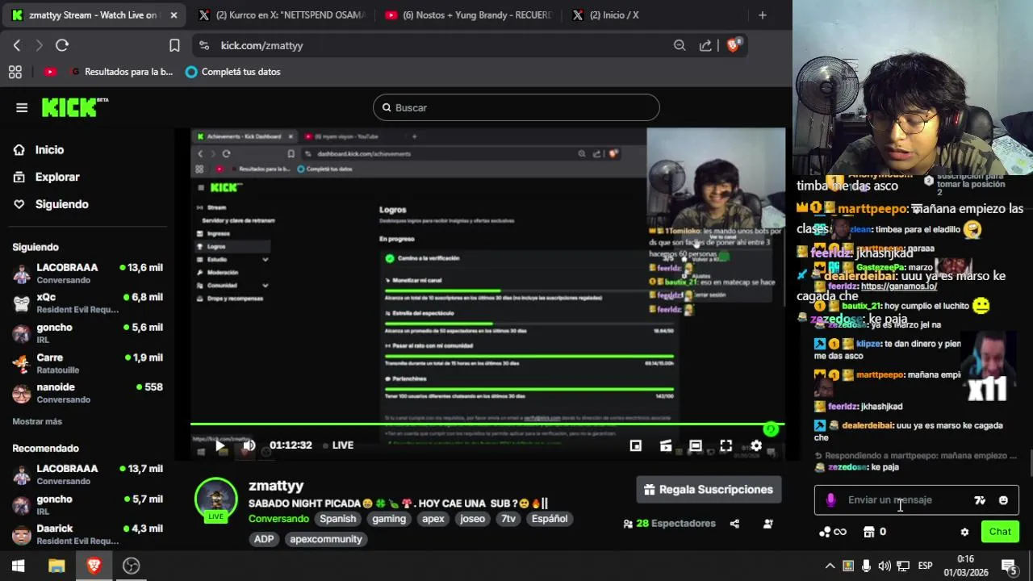Open Brave Shields lion icon
This screenshot has height=581, width=1033.
tap(733, 45)
